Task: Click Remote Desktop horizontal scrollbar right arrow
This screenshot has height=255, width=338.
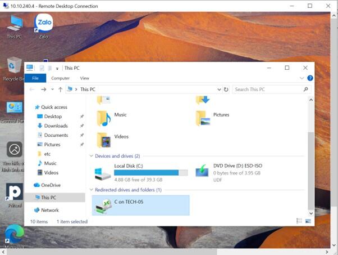Action: (327, 252)
